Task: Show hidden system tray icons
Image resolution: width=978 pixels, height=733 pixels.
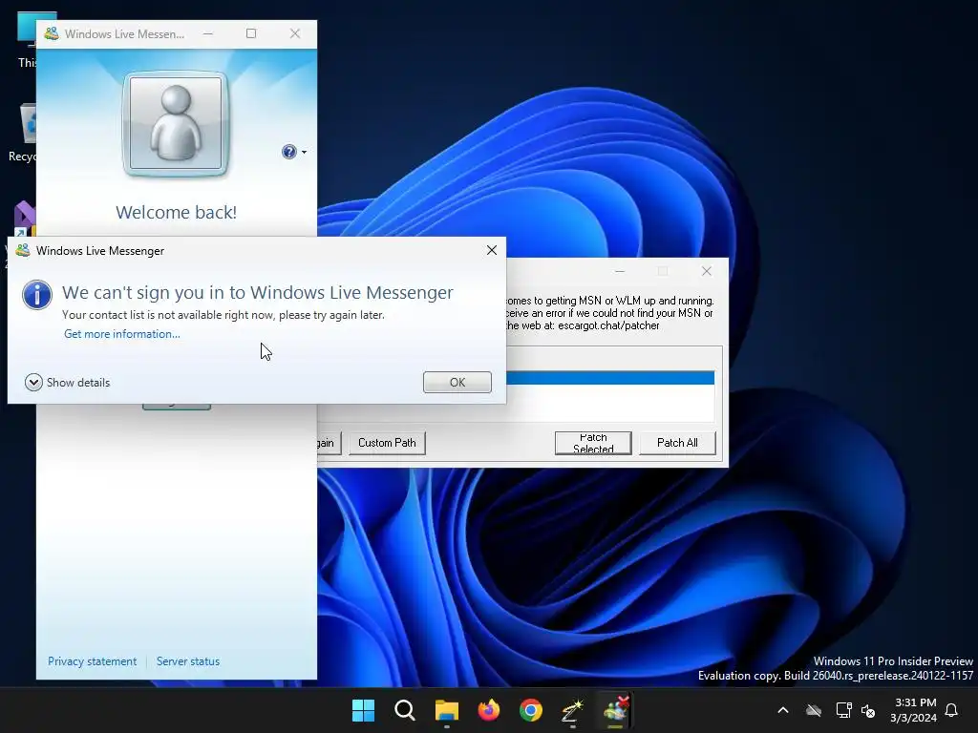Action: (783, 710)
